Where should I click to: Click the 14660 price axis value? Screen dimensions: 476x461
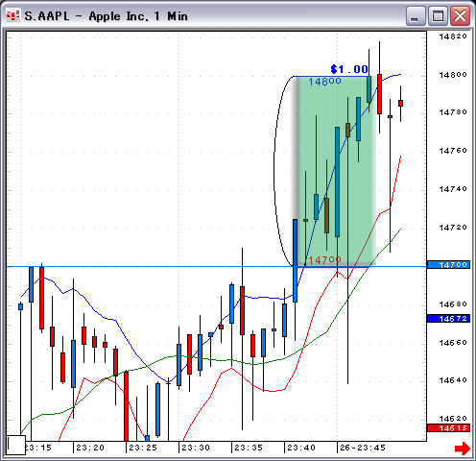coord(453,343)
